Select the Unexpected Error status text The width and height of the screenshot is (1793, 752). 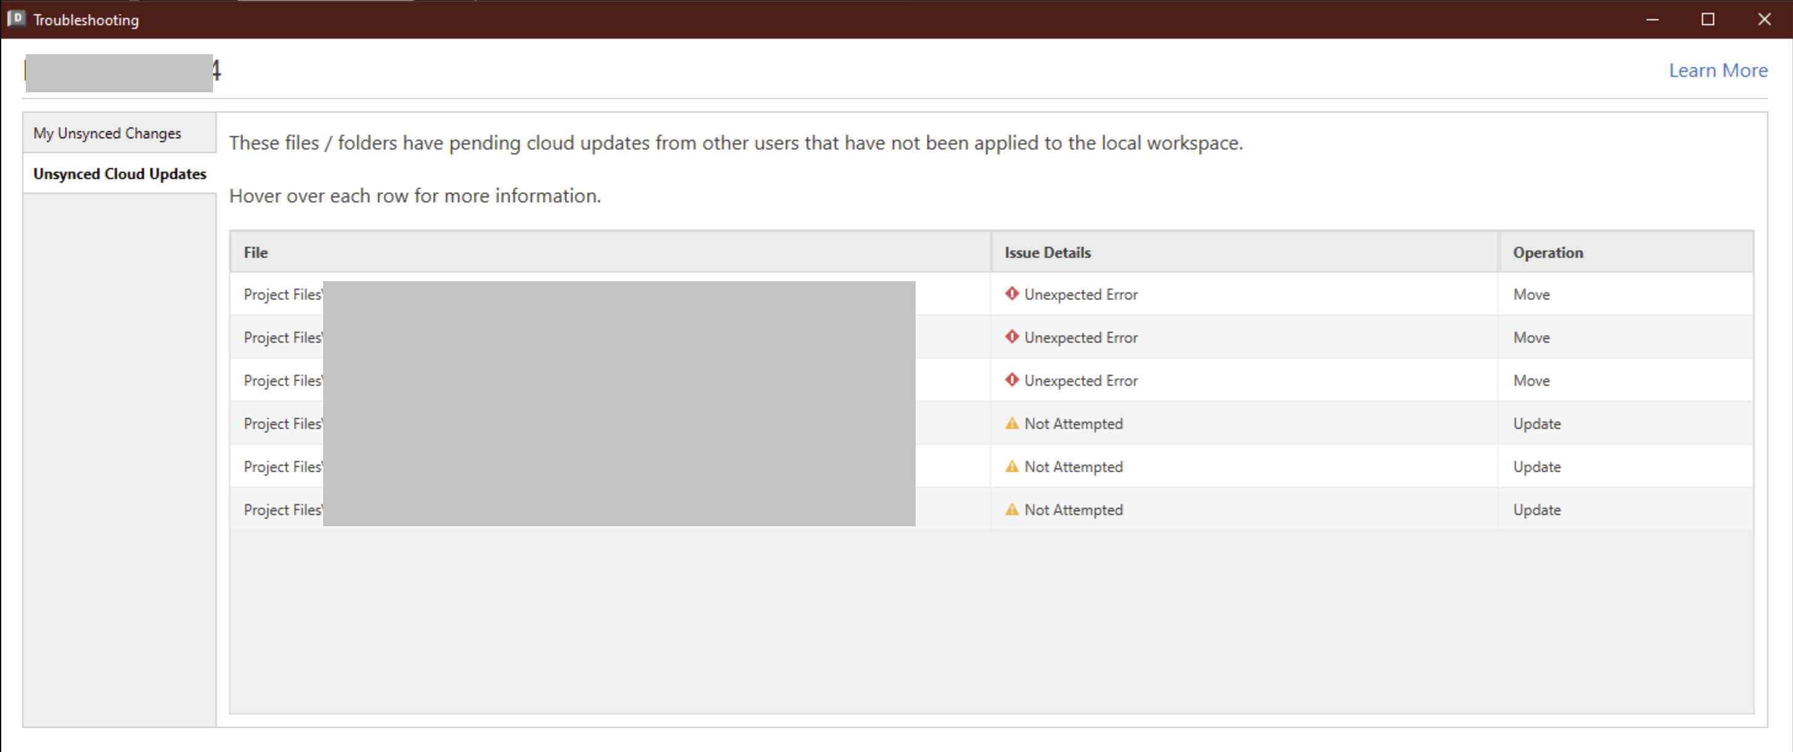click(1082, 294)
